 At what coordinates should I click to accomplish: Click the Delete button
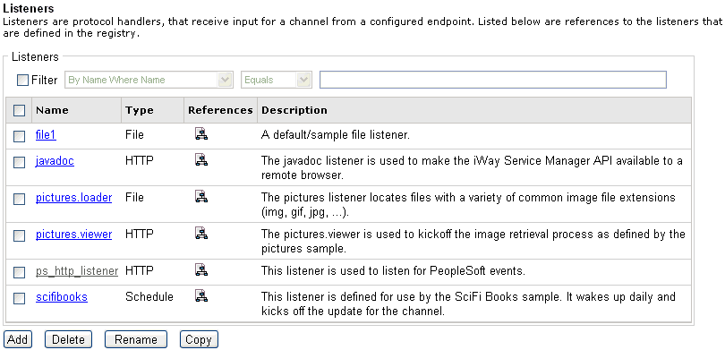68,339
